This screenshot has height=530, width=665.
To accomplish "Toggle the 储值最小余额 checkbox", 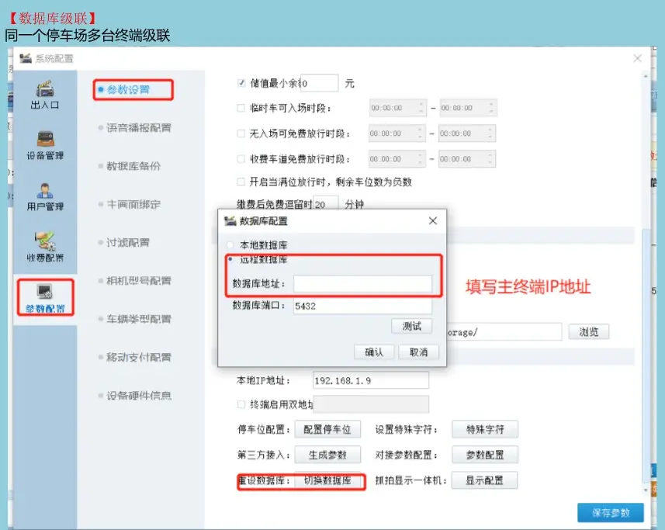I will [x=241, y=83].
